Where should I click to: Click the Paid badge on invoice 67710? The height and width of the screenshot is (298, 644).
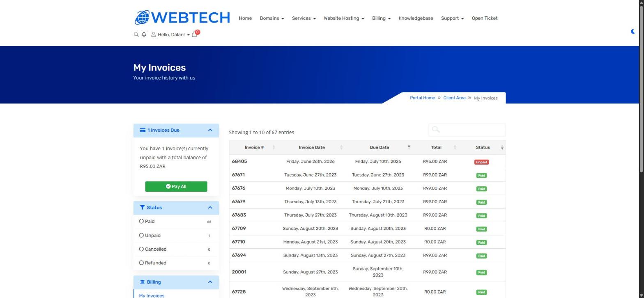coord(481,243)
